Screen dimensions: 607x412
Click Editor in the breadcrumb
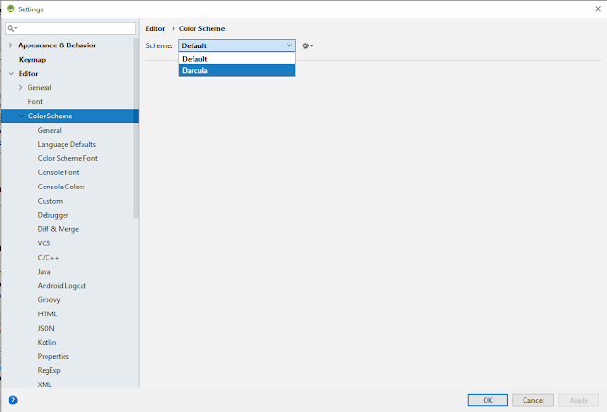coord(156,28)
